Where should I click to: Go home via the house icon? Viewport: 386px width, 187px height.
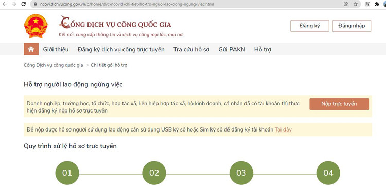pyautogui.click(x=31, y=49)
